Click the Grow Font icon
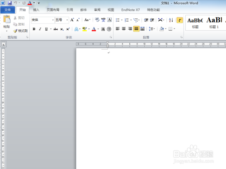This screenshot has width=226, height=169. pos(72,20)
